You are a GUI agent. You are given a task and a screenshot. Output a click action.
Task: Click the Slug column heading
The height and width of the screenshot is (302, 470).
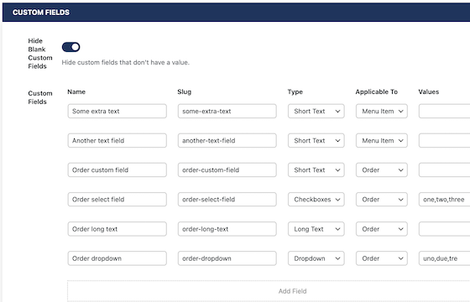(x=185, y=91)
